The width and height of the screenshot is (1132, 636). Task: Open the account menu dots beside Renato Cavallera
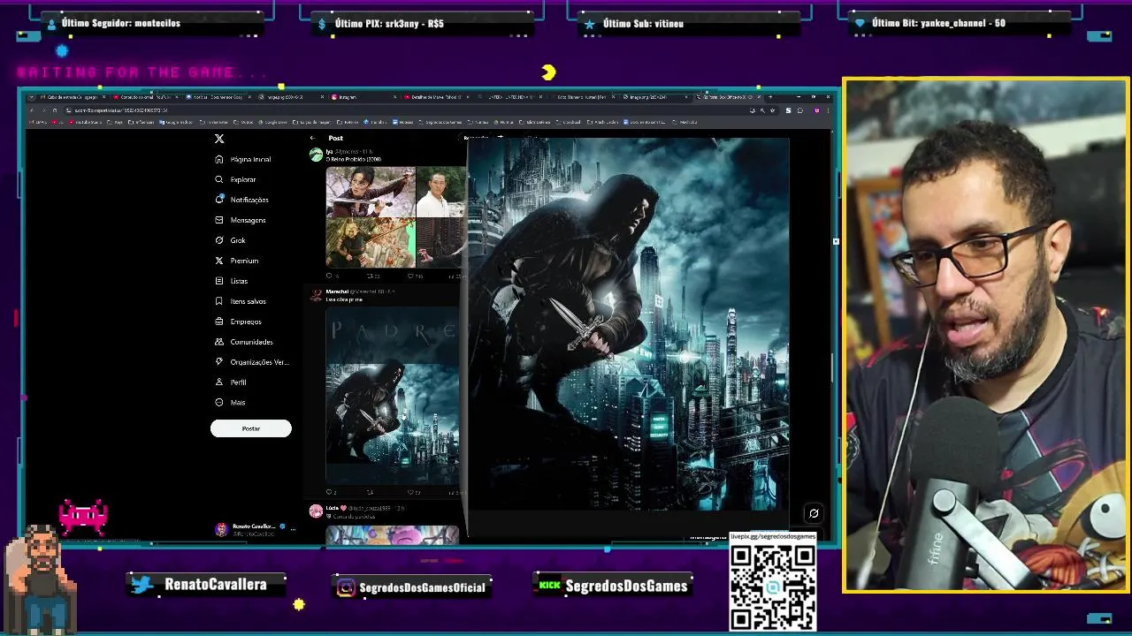coord(293,529)
